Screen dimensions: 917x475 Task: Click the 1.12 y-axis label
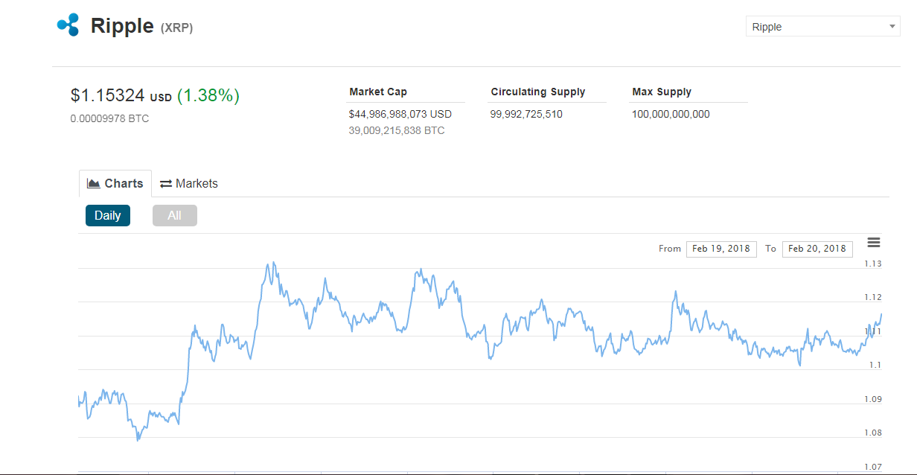tap(873, 297)
